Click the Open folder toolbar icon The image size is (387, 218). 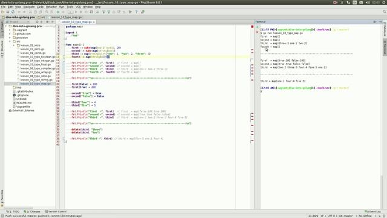click(2, 12)
